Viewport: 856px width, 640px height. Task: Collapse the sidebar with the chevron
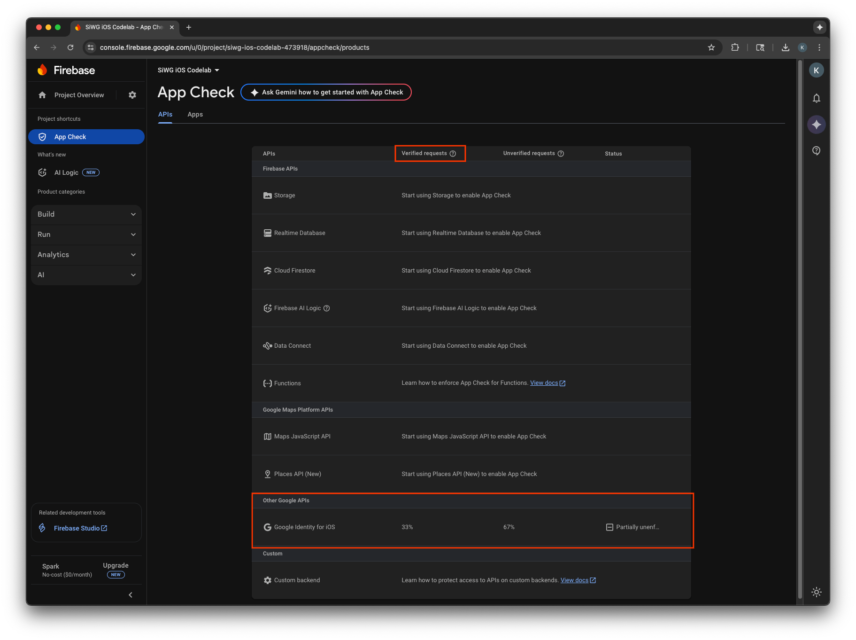point(131,594)
